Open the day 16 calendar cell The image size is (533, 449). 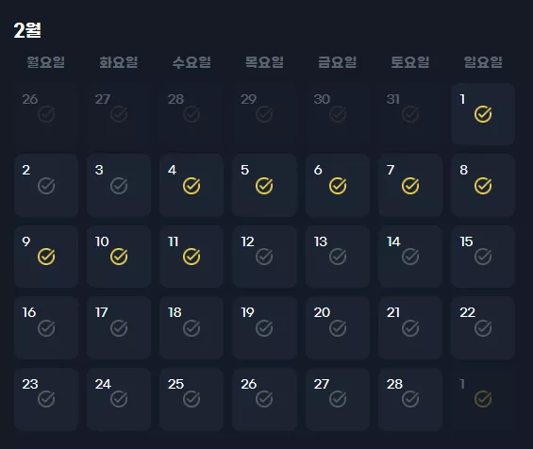point(46,328)
